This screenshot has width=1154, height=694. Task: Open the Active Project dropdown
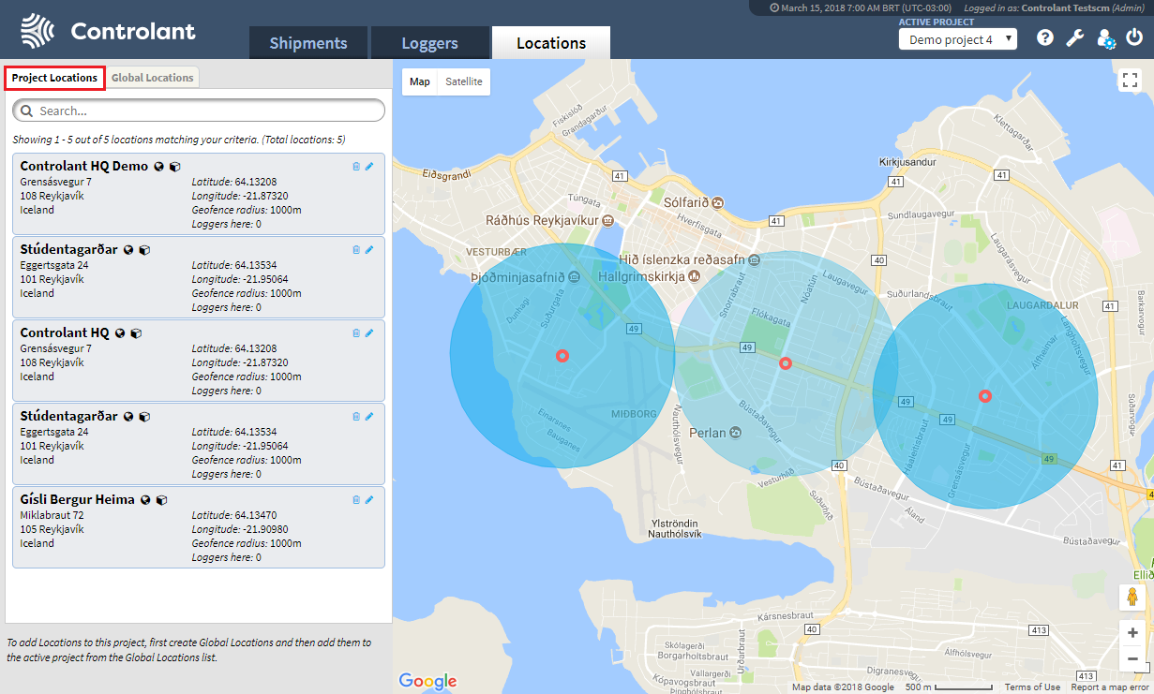coord(957,39)
